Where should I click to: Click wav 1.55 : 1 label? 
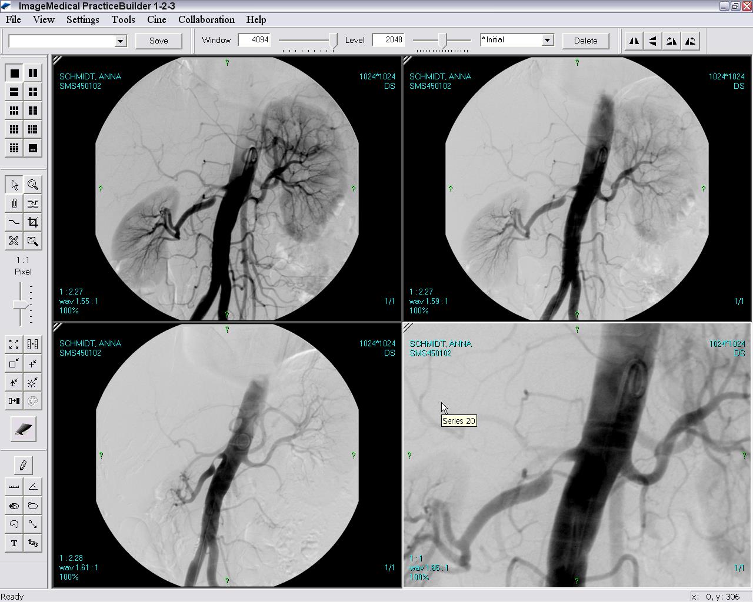click(79, 301)
